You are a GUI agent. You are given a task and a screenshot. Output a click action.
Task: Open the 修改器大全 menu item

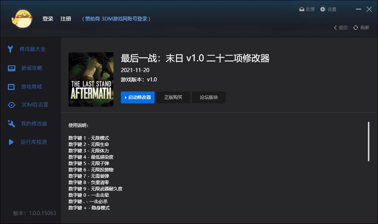(x=32, y=49)
